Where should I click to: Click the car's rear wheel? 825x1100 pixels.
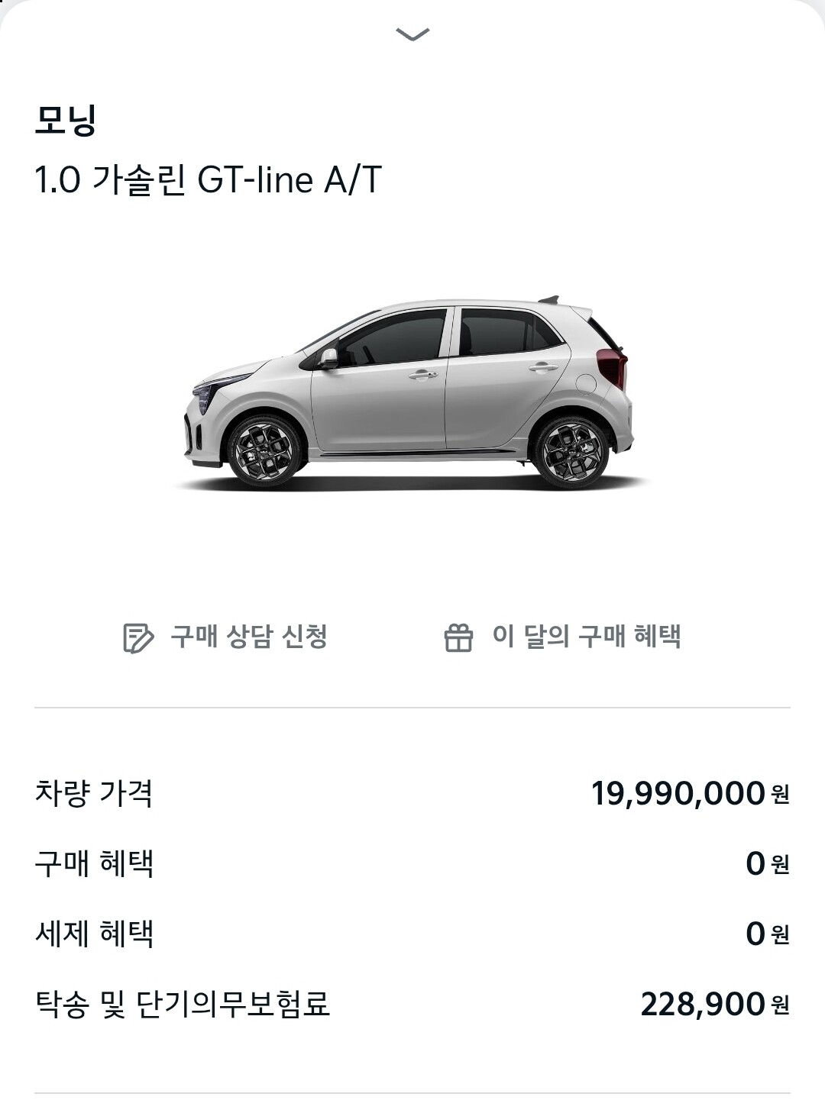[x=571, y=452]
